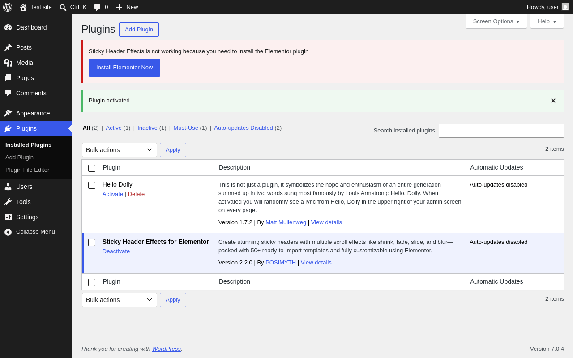Click the Comments icon in the sidebar
573x358 pixels.
pos(8,93)
